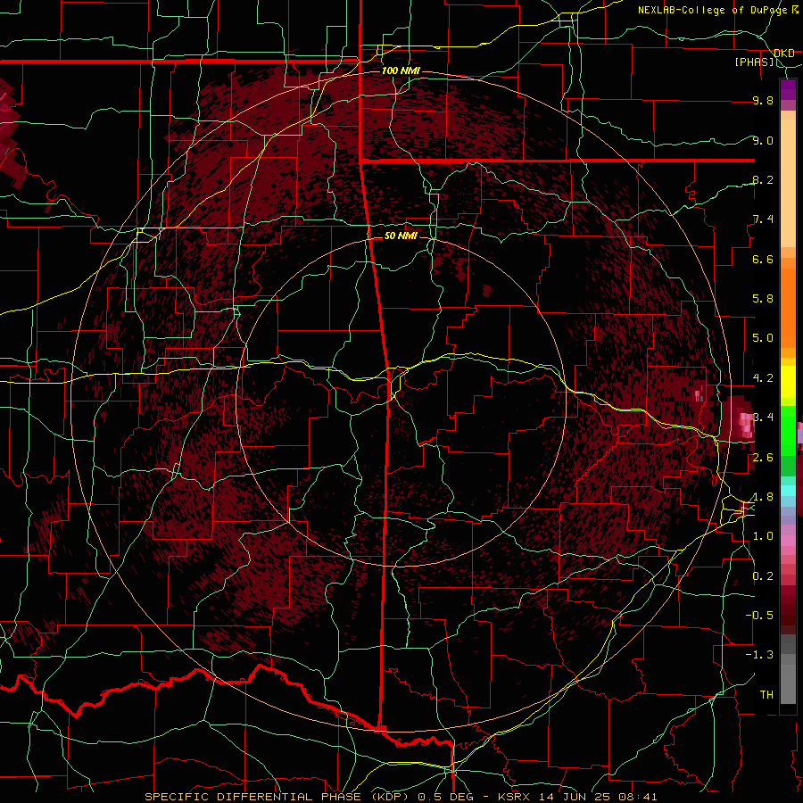Pick the cyan band on the color bar

(x=788, y=490)
